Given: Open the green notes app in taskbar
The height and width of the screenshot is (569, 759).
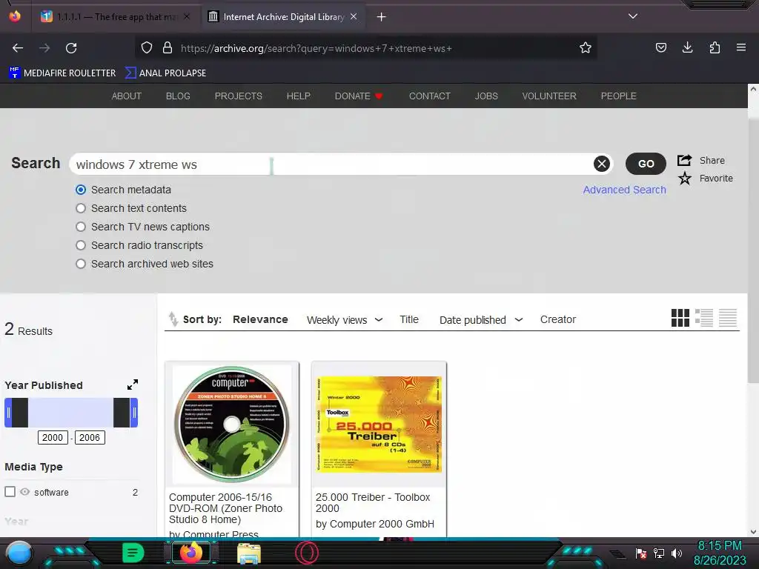Looking at the screenshot, I should 133,553.
